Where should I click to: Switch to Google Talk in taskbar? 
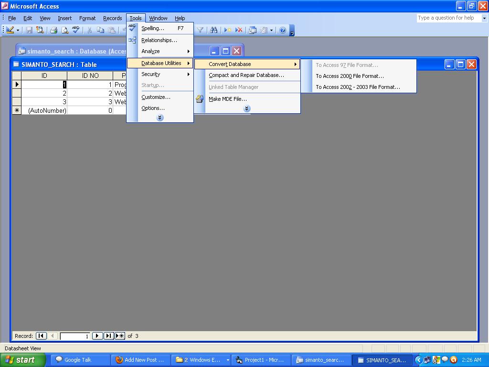tap(79, 360)
